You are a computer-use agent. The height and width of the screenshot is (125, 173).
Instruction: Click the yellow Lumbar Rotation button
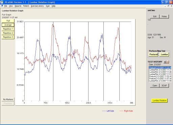tap(159, 100)
